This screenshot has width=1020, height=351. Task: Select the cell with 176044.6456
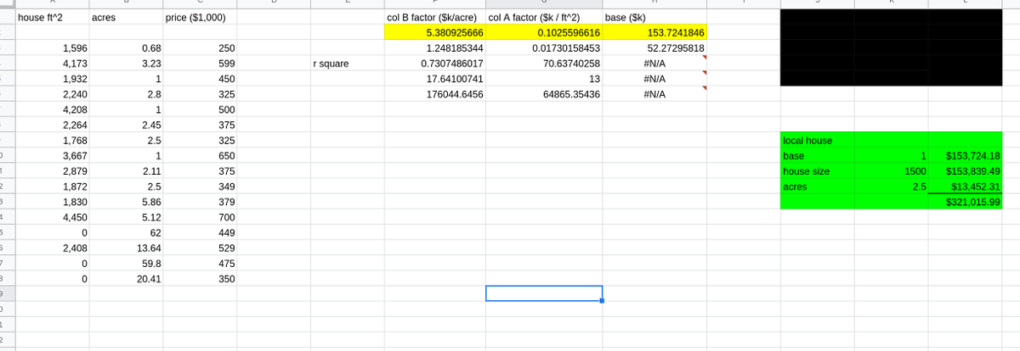pos(434,94)
